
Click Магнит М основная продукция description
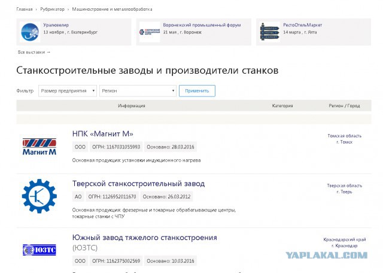coord(136,160)
